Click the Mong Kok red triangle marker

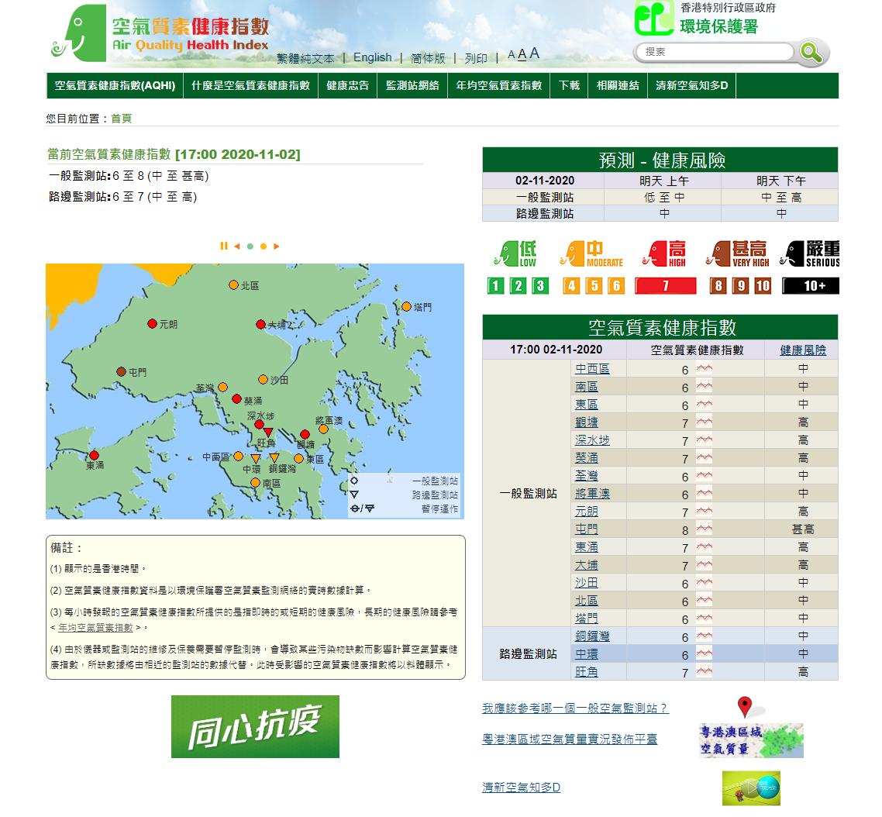click(268, 432)
